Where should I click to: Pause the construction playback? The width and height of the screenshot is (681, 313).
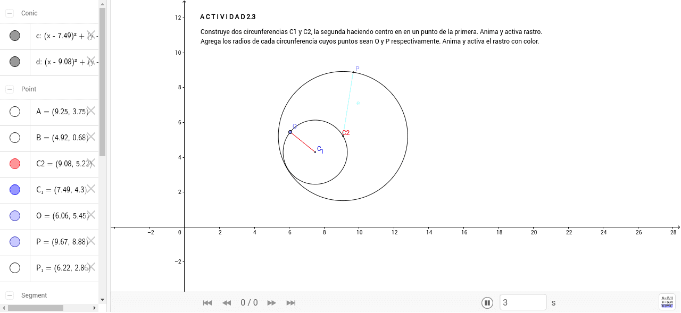[x=487, y=303]
